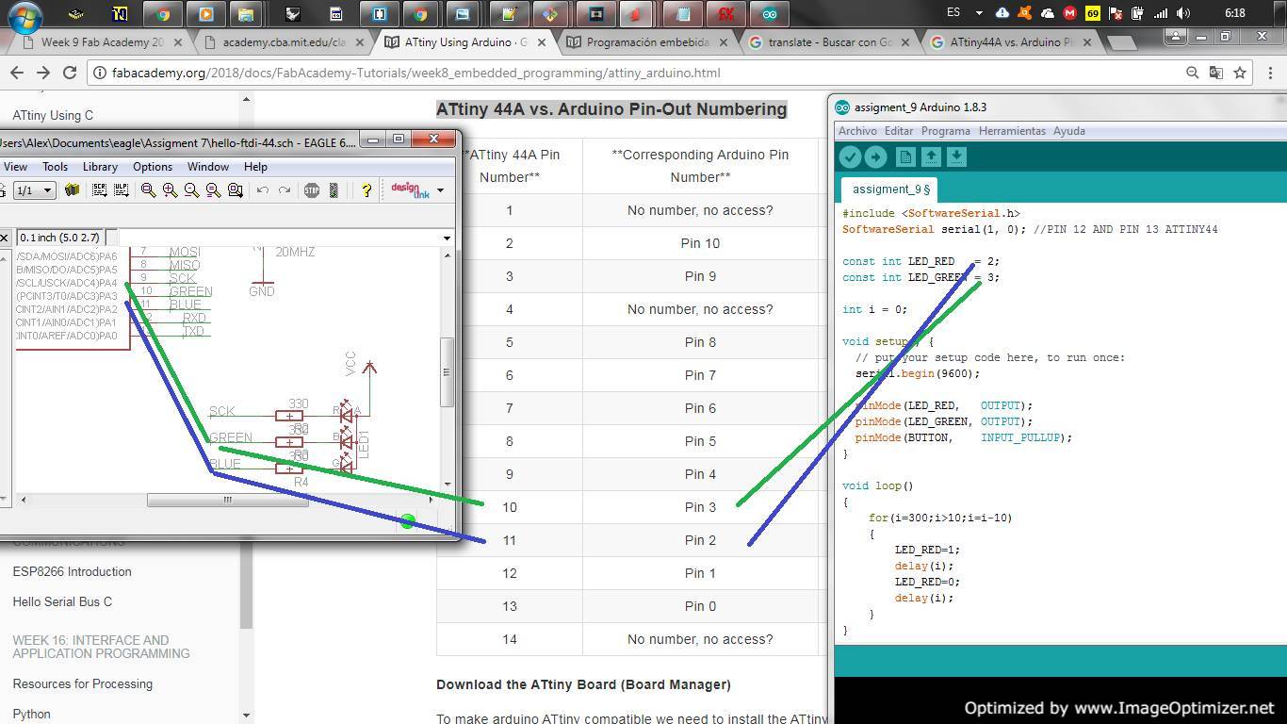Click the Go traffic-light icon in EAGLE

[334, 190]
